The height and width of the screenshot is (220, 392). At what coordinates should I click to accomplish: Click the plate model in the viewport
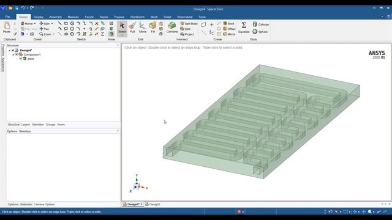pos(262,122)
